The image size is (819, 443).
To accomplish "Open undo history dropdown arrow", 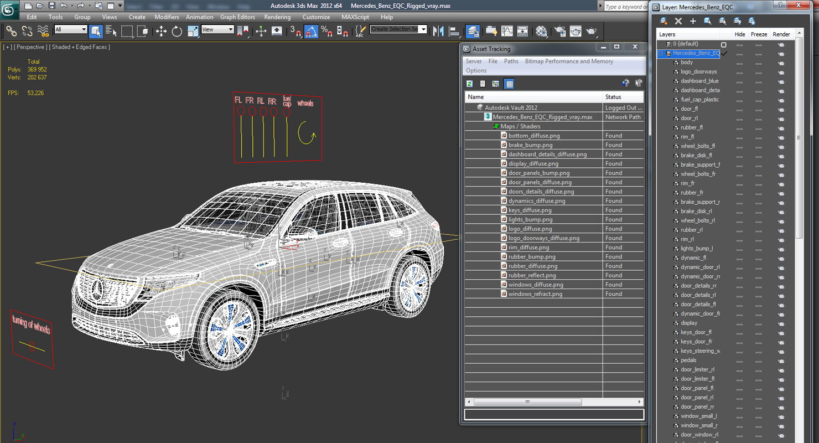I will (x=71, y=6).
